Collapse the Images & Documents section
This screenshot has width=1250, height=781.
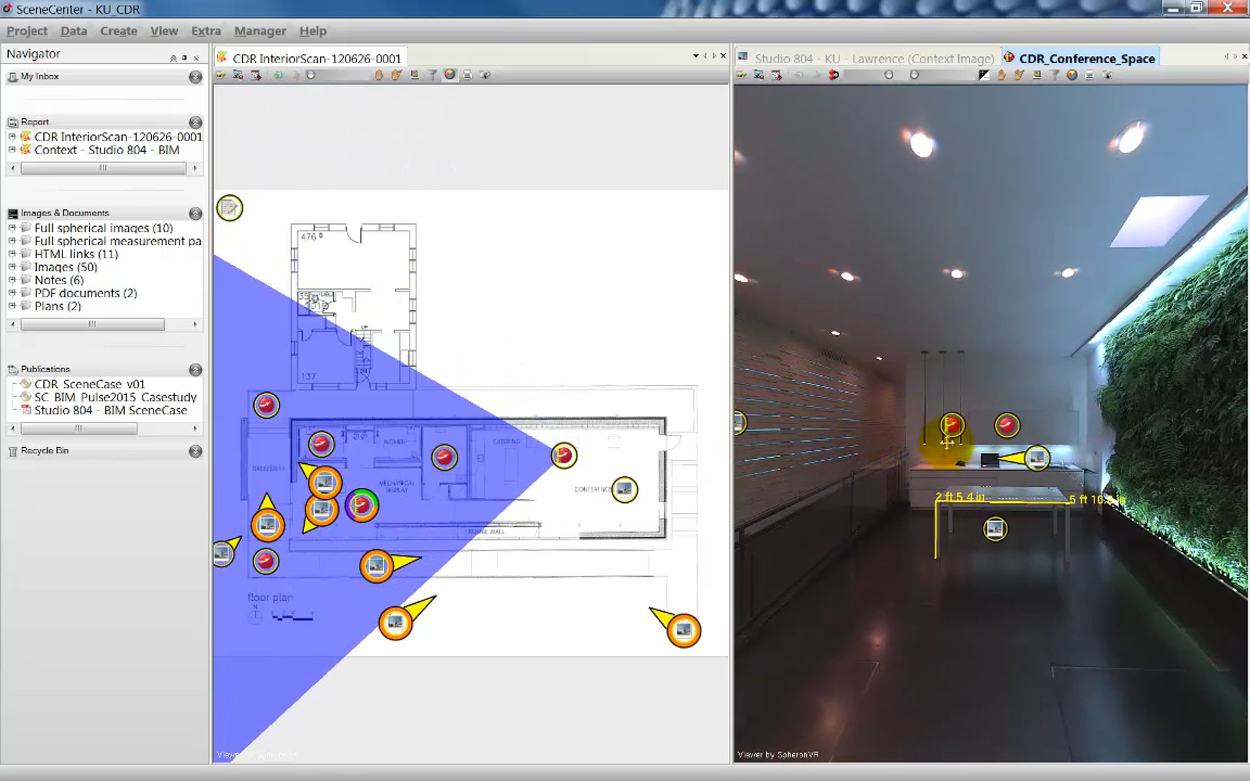point(195,213)
